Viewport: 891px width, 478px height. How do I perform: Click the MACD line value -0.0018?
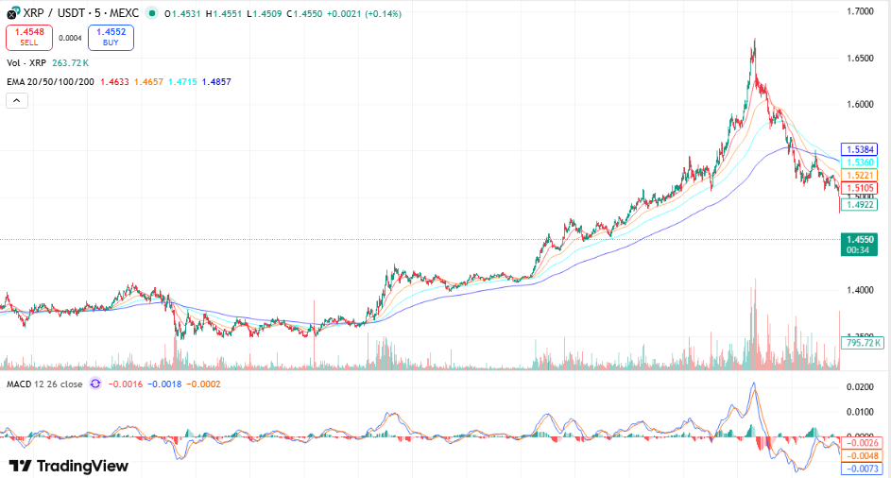tap(164, 384)
